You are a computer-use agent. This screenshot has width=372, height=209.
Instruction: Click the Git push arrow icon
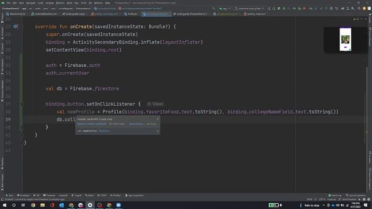tap(326, 8)
